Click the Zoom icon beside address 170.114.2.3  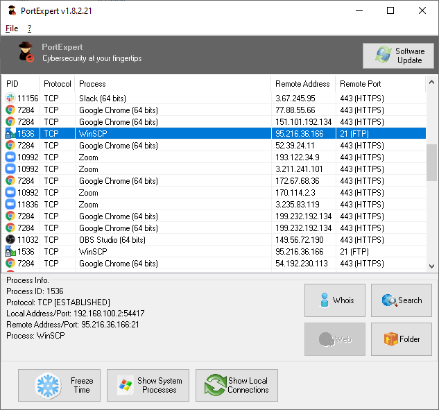(10, 192)
